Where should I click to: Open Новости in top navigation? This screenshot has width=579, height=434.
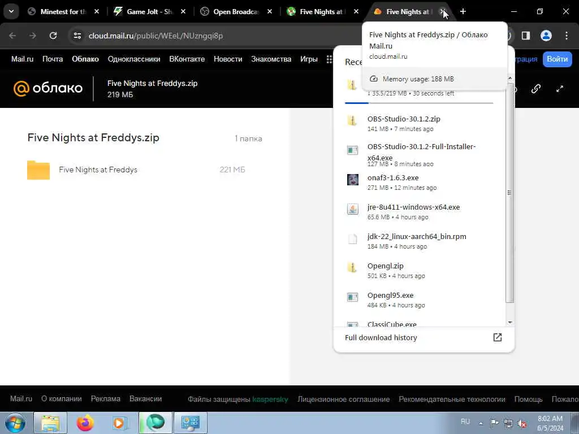[228, 59]
